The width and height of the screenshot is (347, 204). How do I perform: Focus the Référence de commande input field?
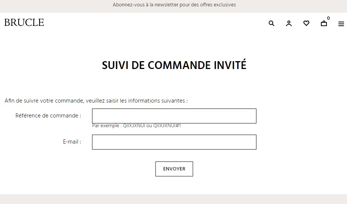(x=174, y=116)
